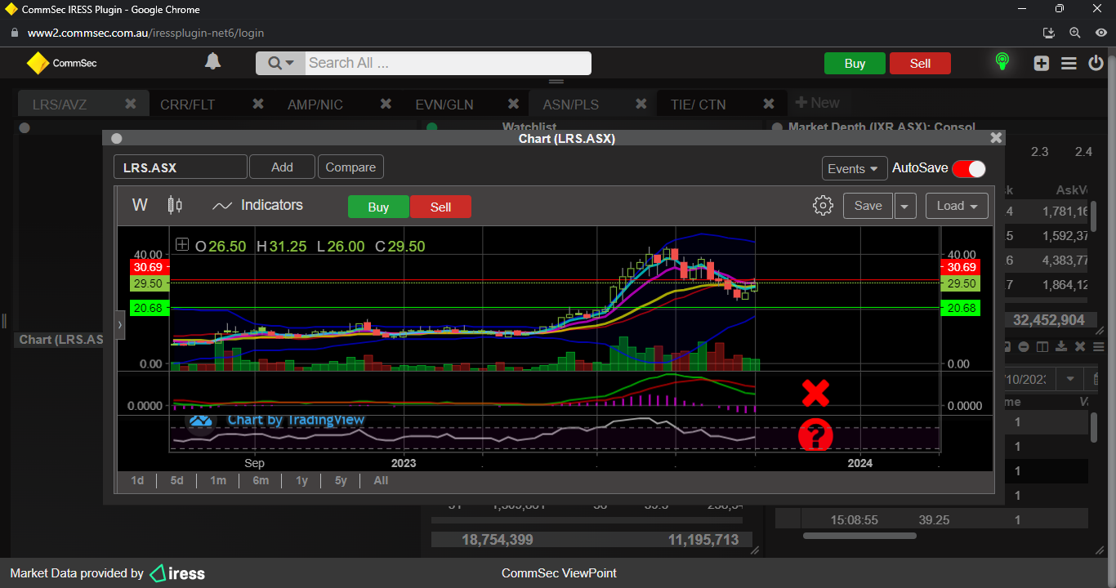Image resolution: width=1116 pixels, height=588 pixels.
Task: Set chart range to 1d
Action: [137, 480]
